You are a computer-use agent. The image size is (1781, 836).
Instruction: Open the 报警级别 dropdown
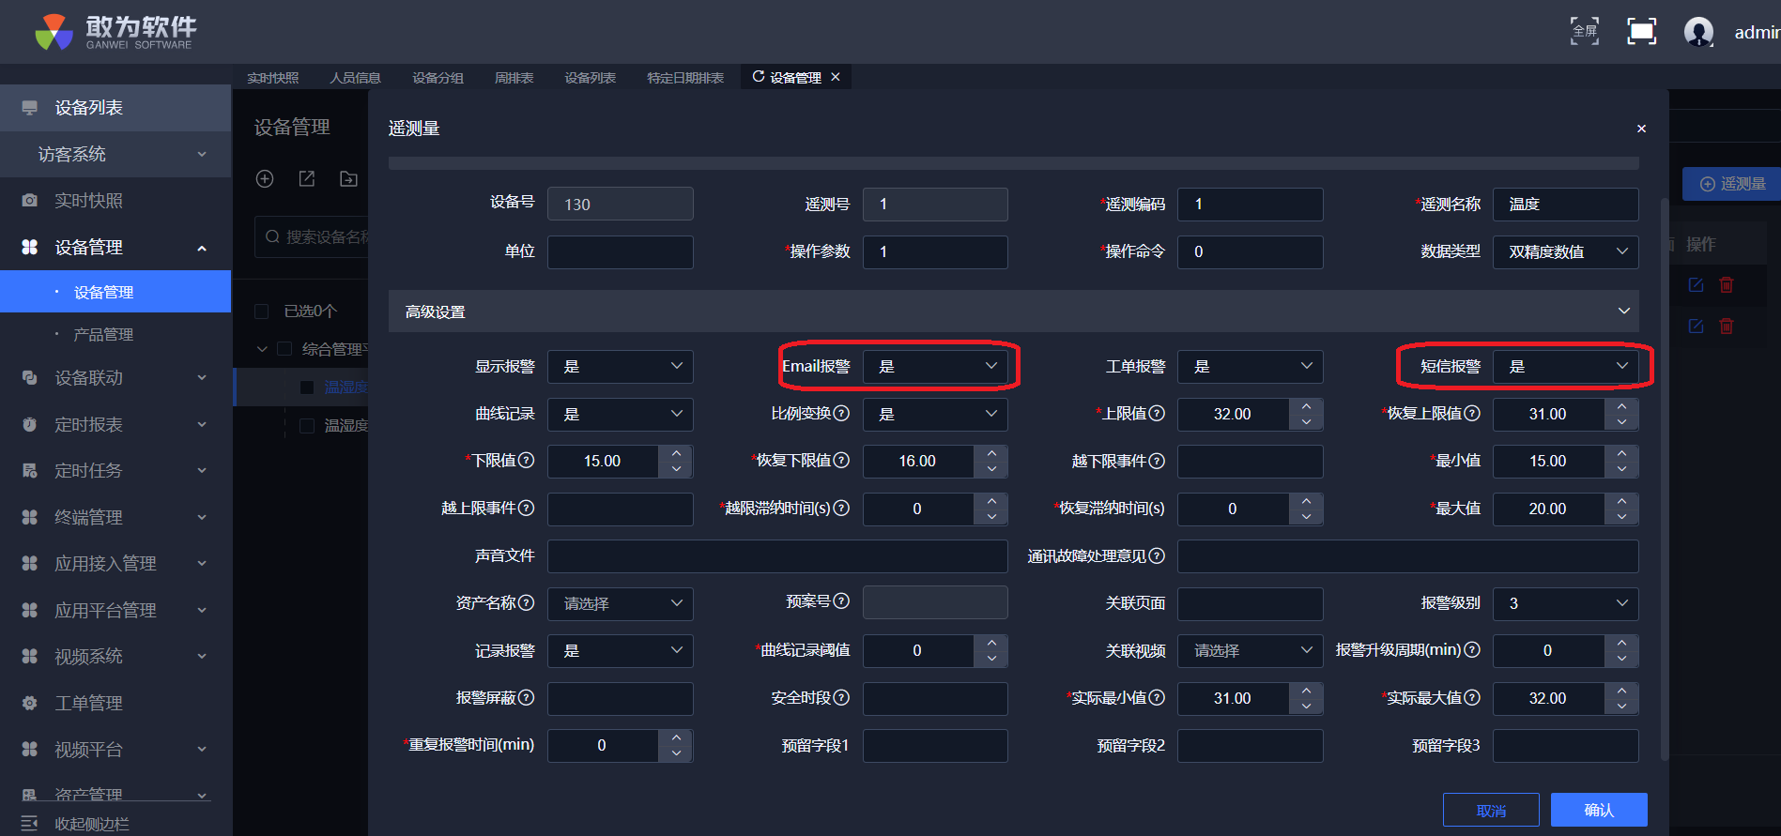1565,603
